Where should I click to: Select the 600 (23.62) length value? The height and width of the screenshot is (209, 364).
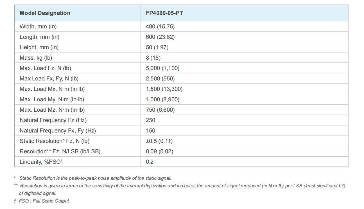pos(160,37)
